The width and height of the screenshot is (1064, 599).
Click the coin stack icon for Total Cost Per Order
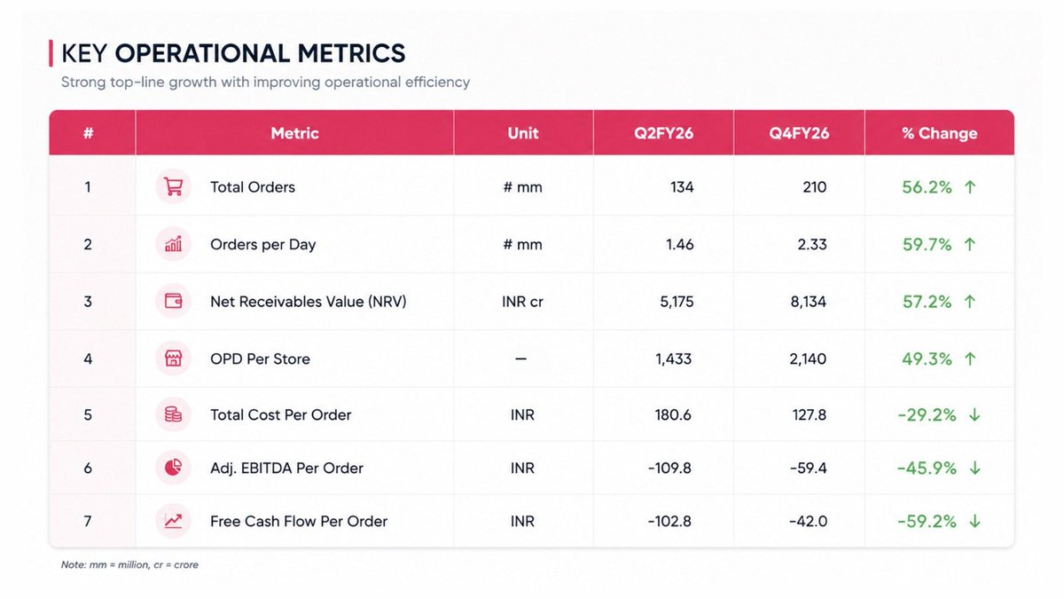pyautogui.click(x=173, y=414)
